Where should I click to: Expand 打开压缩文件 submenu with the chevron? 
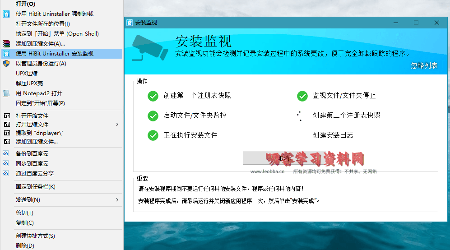[117, 125]
